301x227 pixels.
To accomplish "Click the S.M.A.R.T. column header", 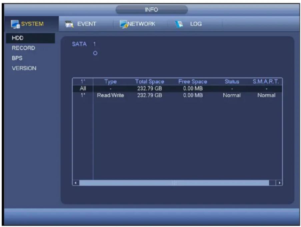I will pos(266,82).
